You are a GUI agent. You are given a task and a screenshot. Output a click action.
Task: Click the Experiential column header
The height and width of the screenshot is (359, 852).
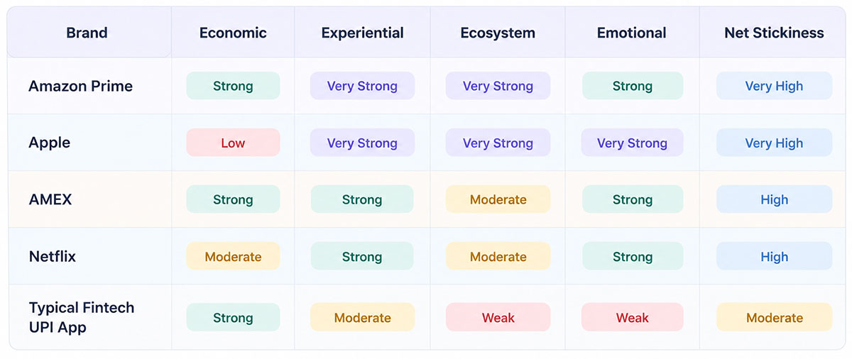pos(362,33)
